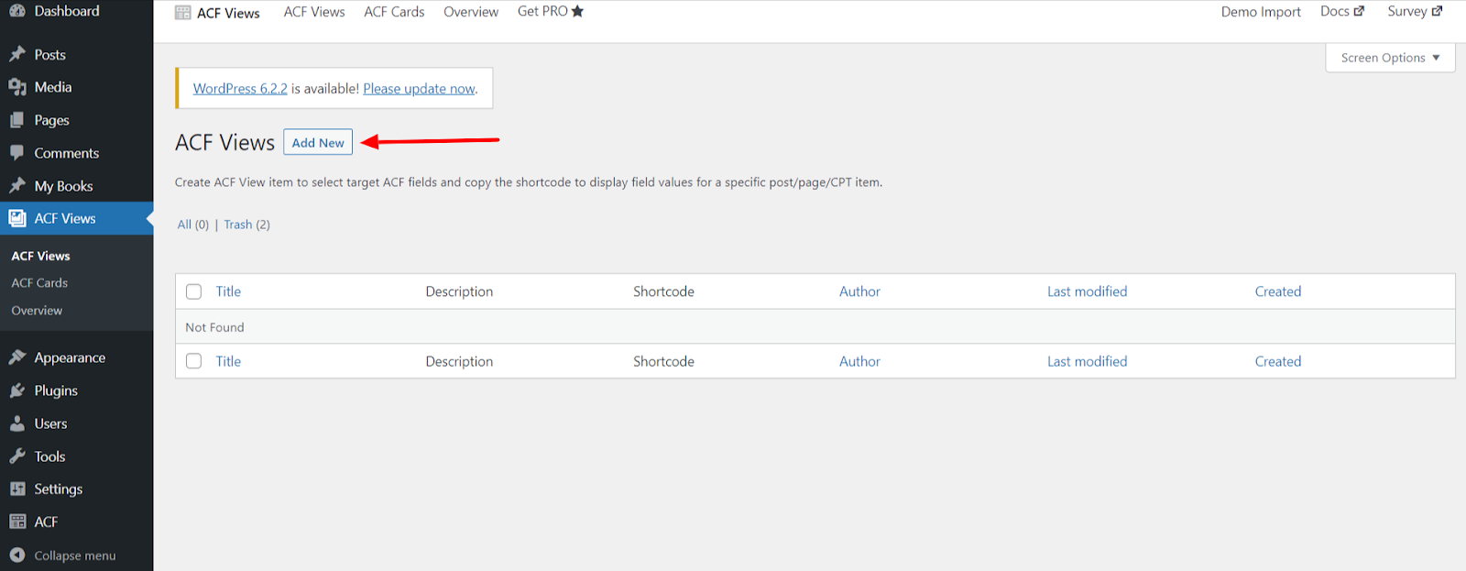Sort by Author in table header
Image resolution: width=1466 pixels, height=571 pixels.
click(859, 291)
